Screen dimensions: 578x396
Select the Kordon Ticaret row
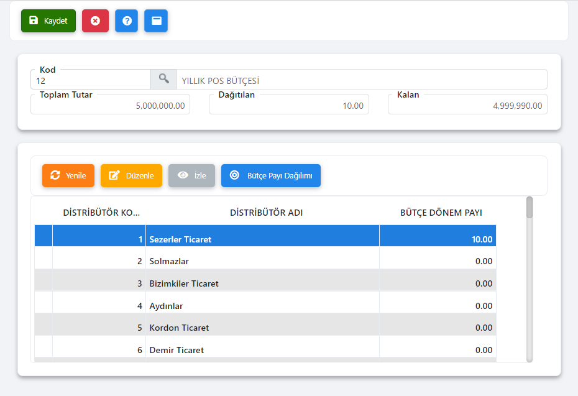point(261,328)
